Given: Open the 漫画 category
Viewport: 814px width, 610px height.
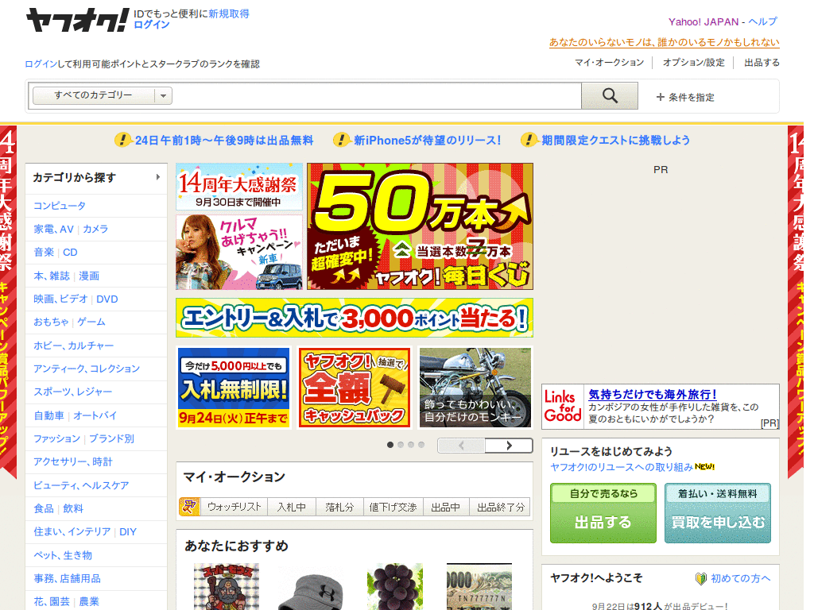Looking at the screenshot, I should coord(89,276).
